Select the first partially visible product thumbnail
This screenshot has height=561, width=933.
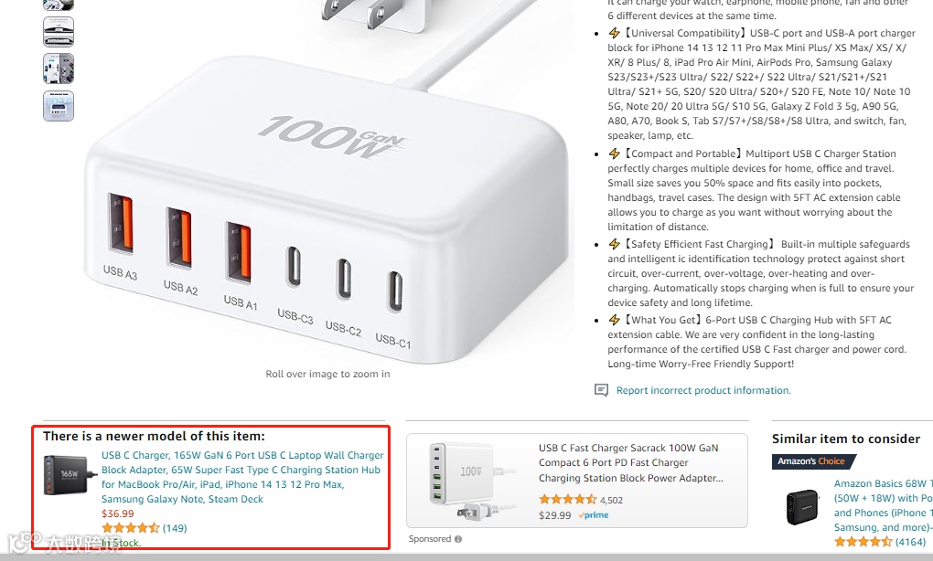[59, 5]
